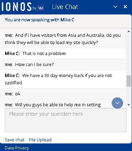This screenshot has height=151, width=132.
Task: Close the Live Chat window
Action: click(x=125, y=7)
